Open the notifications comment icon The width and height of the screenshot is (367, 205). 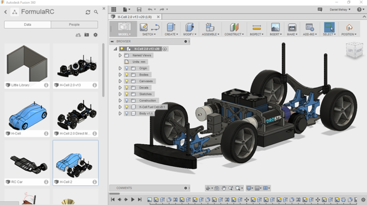pyautogui.click(x=320, y=9)
